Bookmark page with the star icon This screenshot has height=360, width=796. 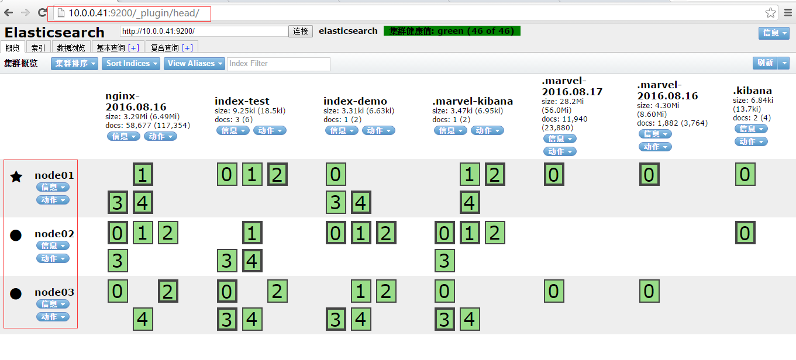(x=771, y=12)
